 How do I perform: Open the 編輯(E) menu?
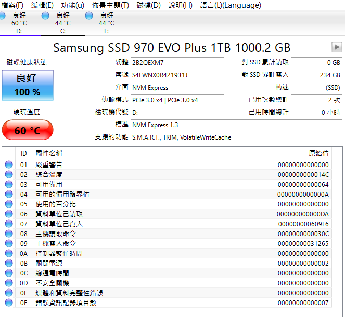point(42,5)
